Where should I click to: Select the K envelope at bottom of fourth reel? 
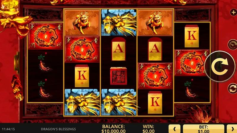tap(155, 102)
